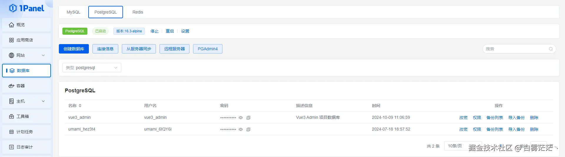Expand the 主机 sidebar menu
Viewport: 565px width, 157px height.
(x=43, y=101)
